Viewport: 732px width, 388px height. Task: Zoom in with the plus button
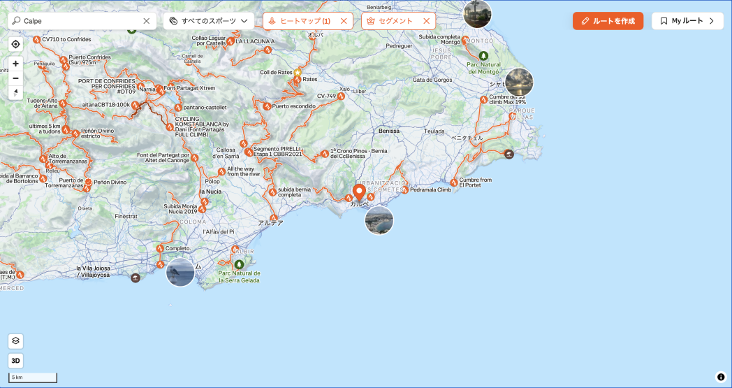coord(15,64)
